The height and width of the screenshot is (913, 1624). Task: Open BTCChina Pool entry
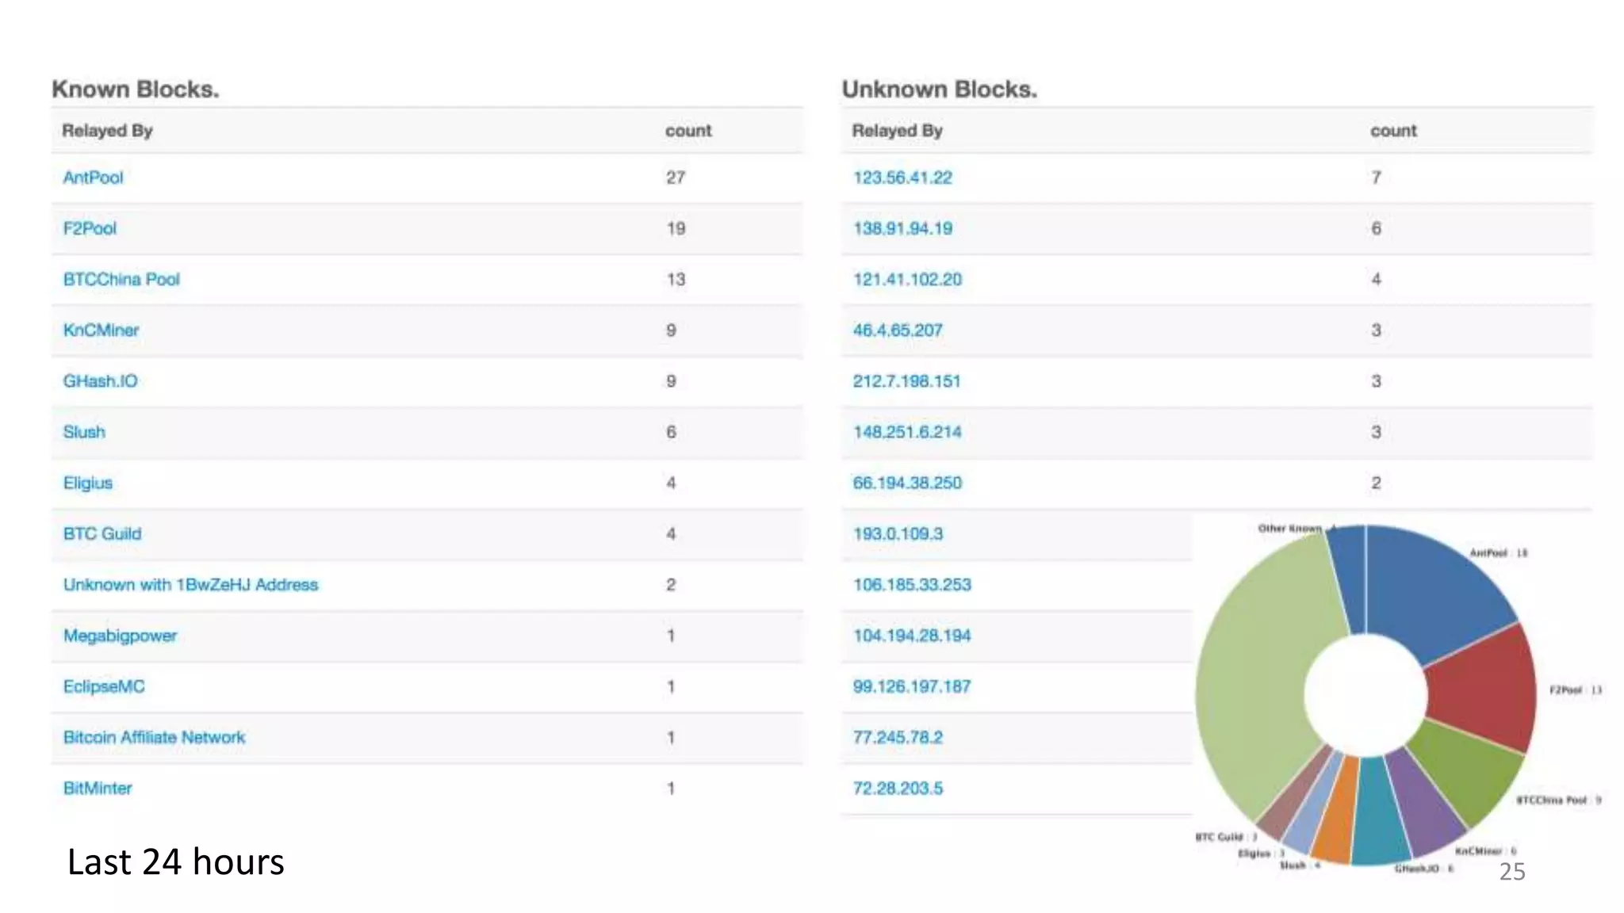click(x=121, y=279)
